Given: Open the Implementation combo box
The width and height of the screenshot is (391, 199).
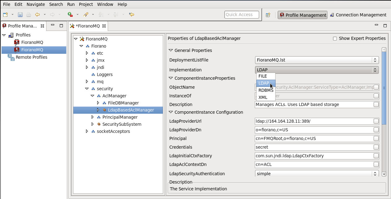Looking at the screenshot, I should pyautogui.click(x=317, y=70).
